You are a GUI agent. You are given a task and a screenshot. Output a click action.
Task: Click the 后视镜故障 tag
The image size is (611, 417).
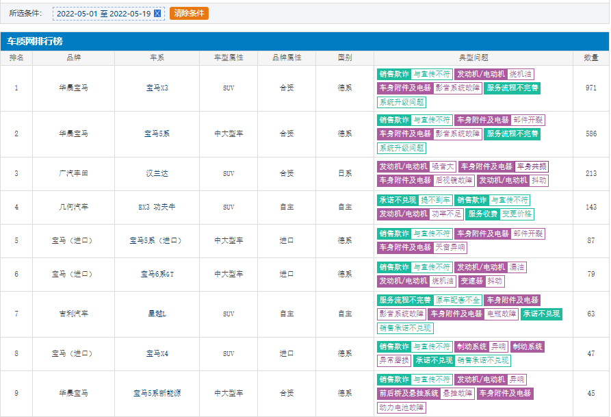point(454,180)
